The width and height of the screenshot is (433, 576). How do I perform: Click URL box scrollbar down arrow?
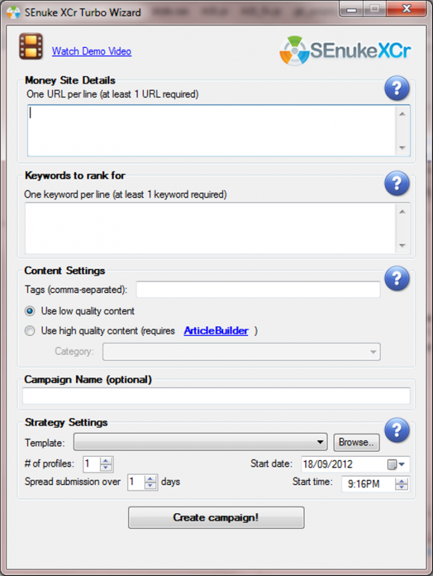click(x=402, y=148)
